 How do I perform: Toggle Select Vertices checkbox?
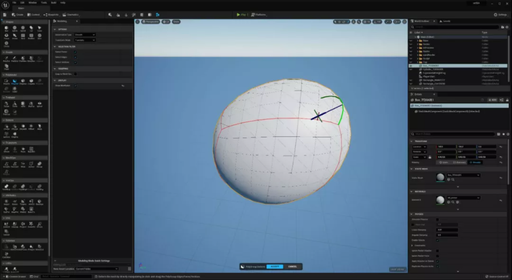click(x=76, y=62)
